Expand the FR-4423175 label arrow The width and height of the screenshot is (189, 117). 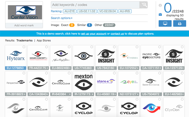47,68
